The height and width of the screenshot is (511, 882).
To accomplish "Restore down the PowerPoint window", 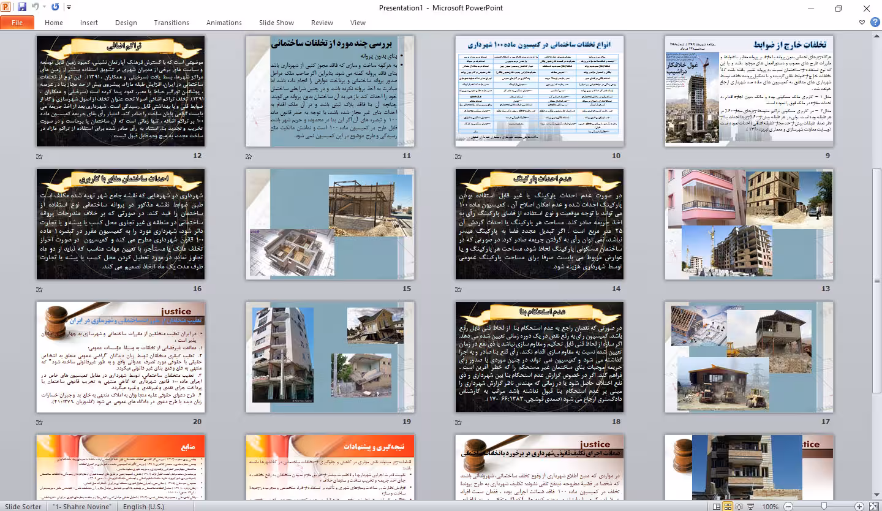I will [839, 8].
